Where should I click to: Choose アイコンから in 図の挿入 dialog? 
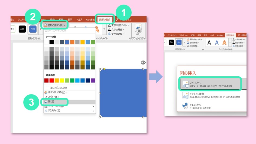tap(213, 106)
